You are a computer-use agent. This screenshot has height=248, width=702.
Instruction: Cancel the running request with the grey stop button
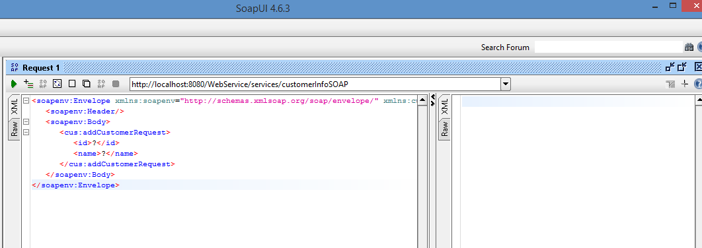(116, 84)
